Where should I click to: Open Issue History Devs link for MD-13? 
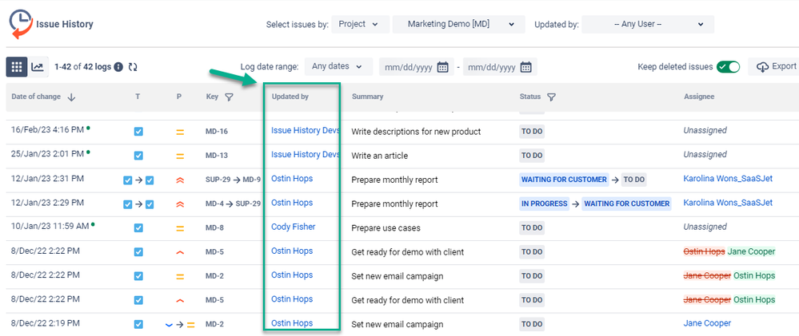point(306,155)
